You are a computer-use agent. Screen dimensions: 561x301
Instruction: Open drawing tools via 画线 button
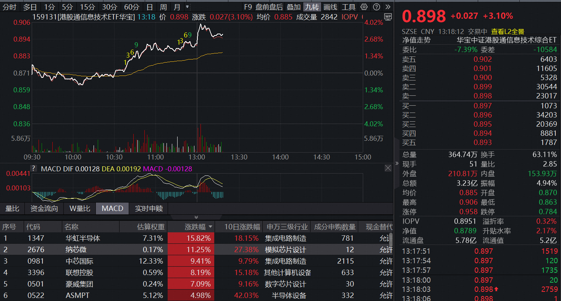[330, 6]
